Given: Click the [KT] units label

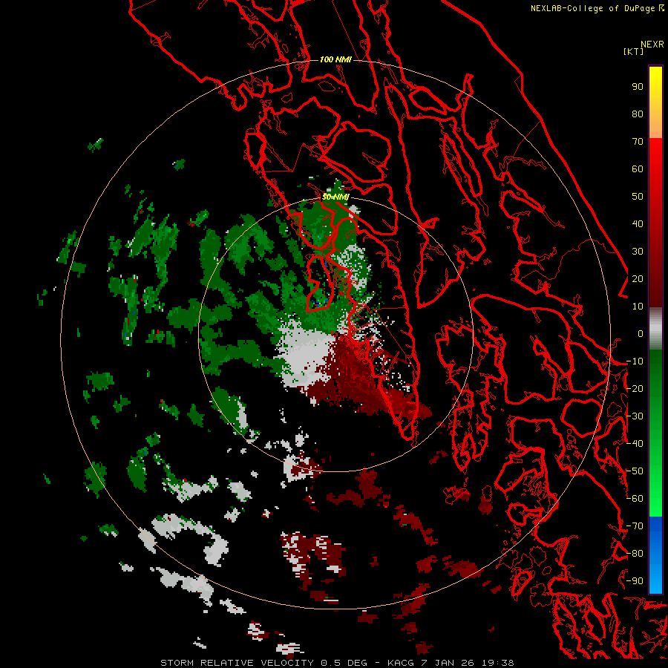Looking at the screenshot, I should click(x=633, y=51).
